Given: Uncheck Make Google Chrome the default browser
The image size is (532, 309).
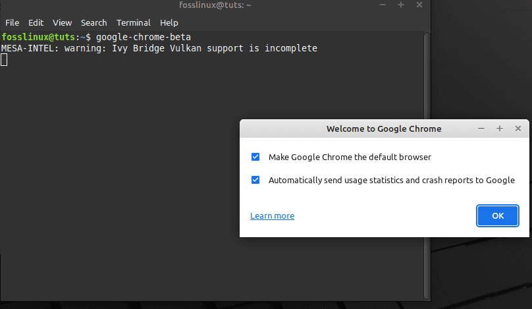Looking at the screenshot, I should 255,157.
